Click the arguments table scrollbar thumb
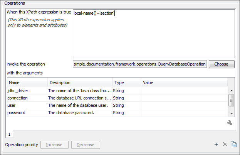This screenshot has height=155, width=240. tap(231, 100)
